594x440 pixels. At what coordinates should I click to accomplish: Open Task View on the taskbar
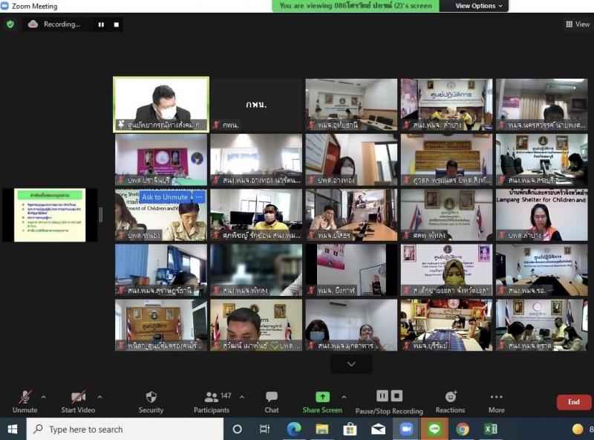click(x=265, y=430)
